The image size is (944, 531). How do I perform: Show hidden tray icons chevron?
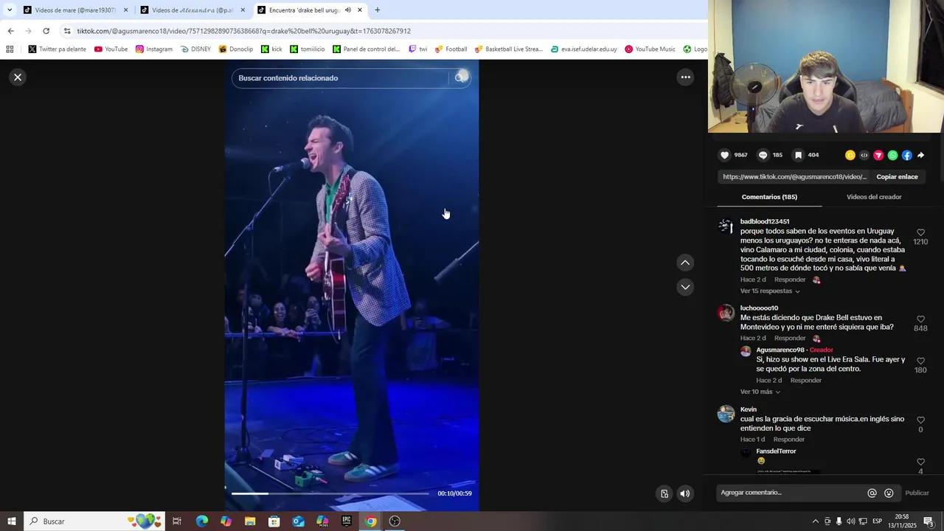tap(815, 521)
